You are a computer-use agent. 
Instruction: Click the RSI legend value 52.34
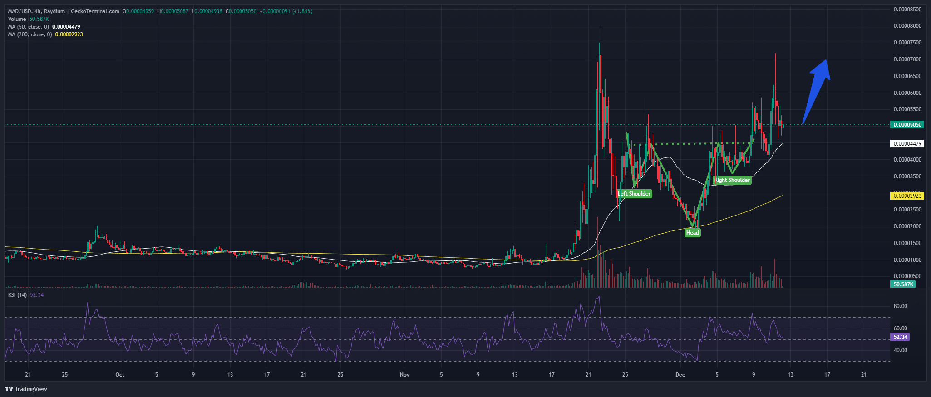tap(37, 295)
